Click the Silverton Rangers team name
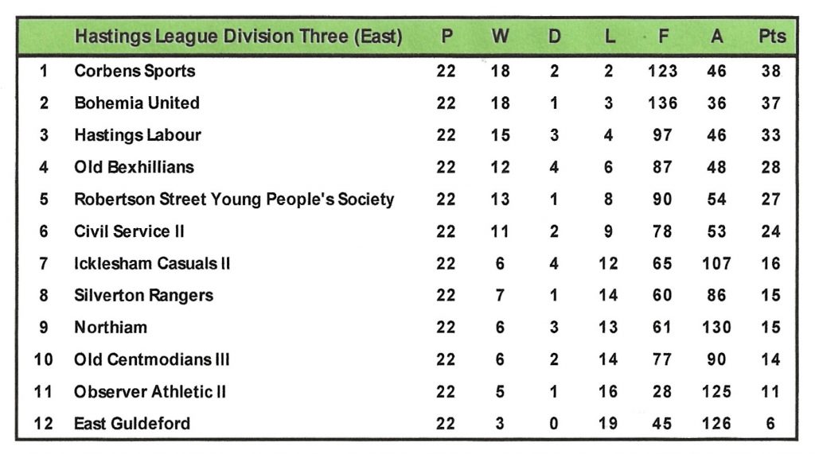Viewport: 815px width, 454px height. (143, 295)
